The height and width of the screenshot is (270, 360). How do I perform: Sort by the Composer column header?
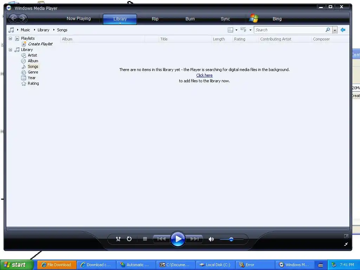coord(330,39)
